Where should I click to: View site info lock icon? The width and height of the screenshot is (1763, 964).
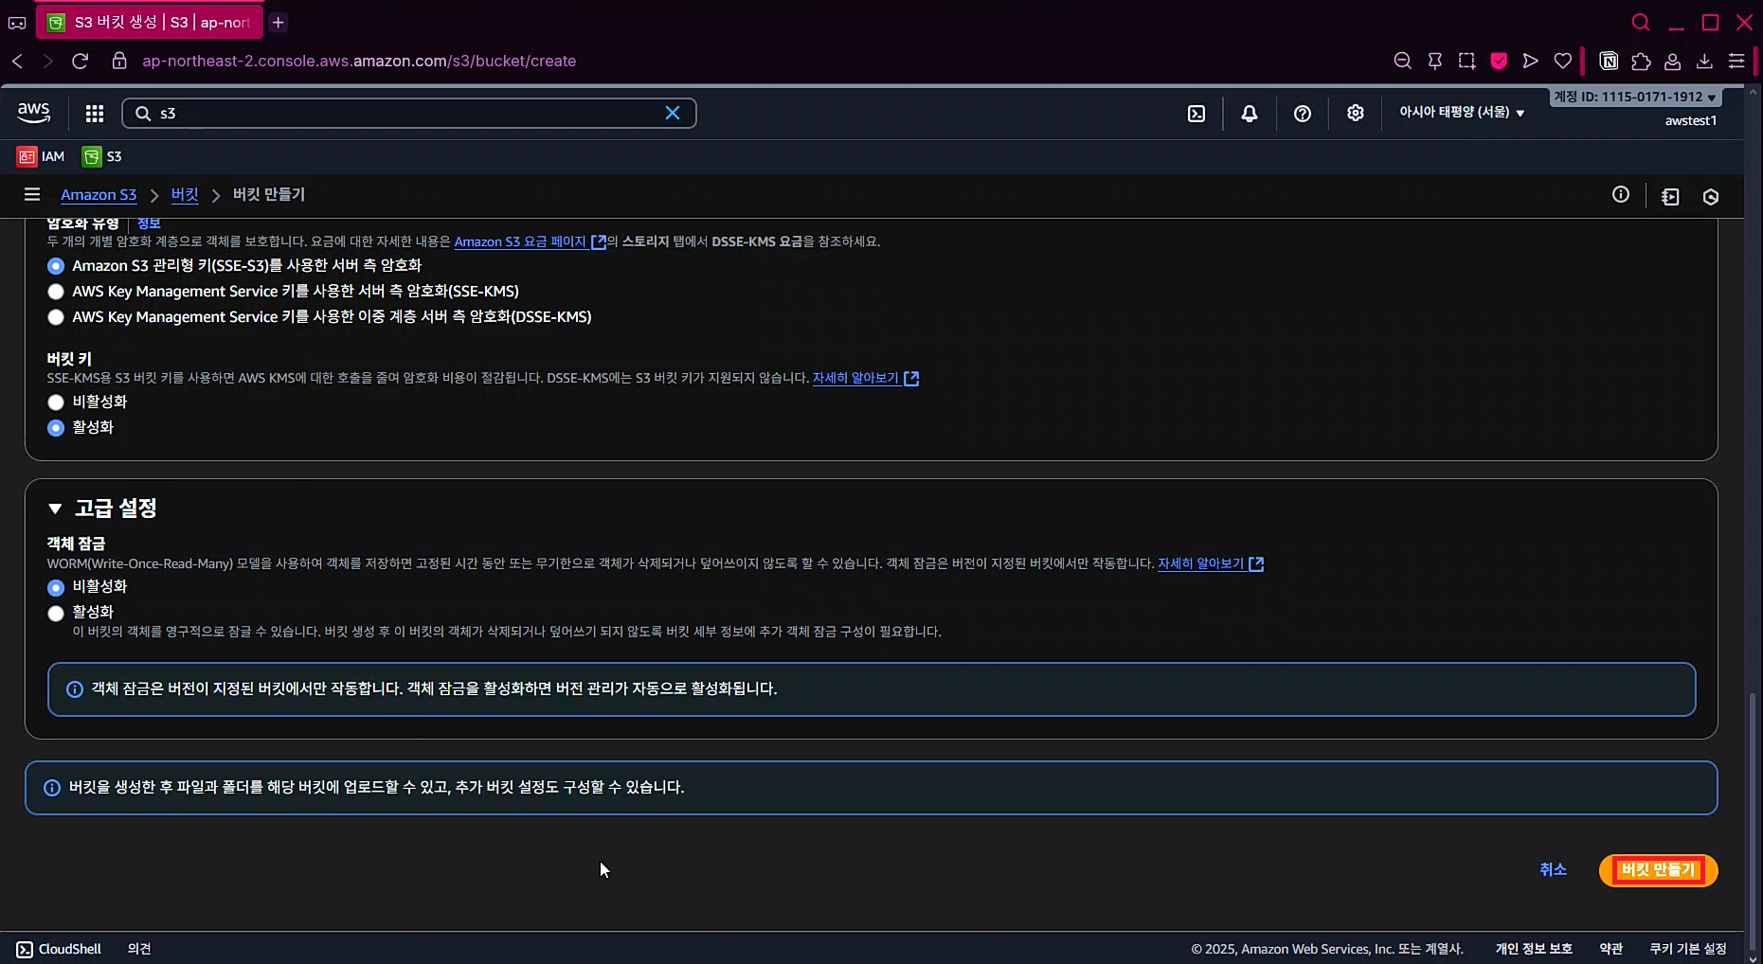click(x=119, y=61)
